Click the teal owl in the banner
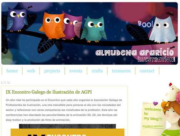The height and width of the screenshot is (136, 180). coord(94,29)
